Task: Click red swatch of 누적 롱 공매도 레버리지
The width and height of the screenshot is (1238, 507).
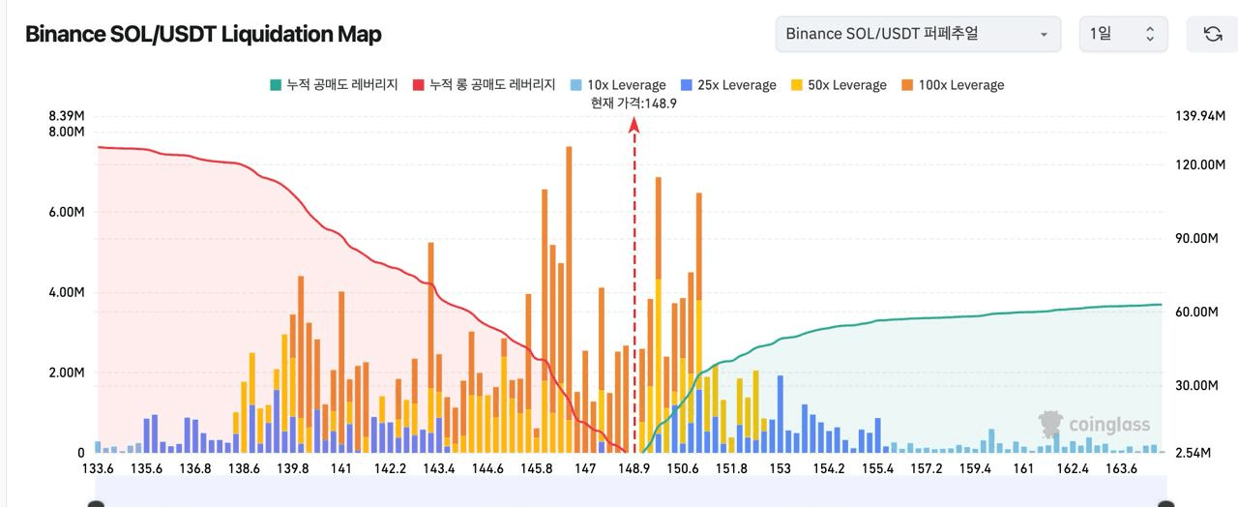Action: click(x=418, y=85)
